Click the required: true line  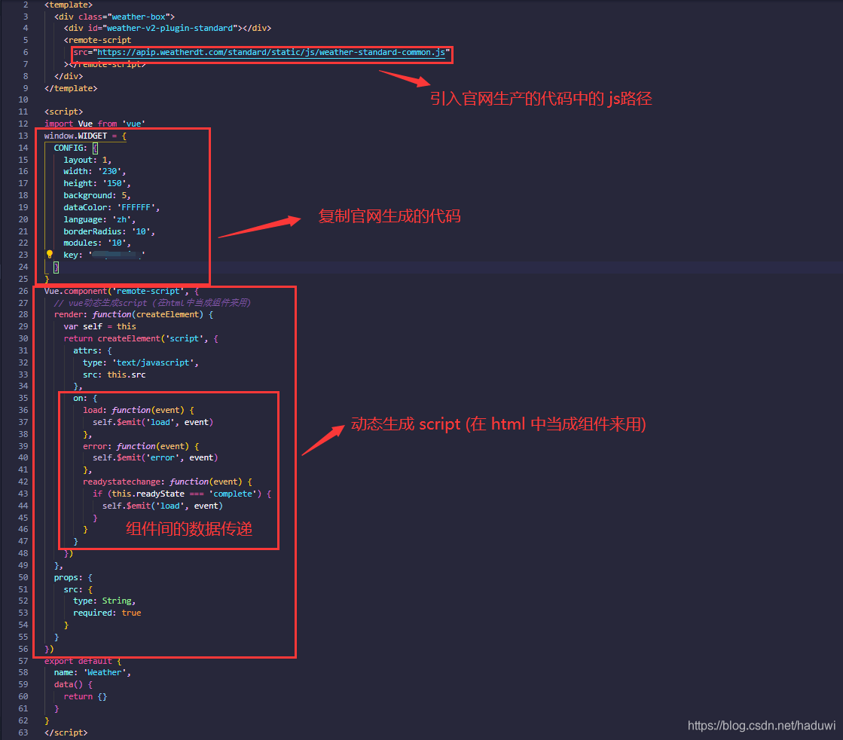point(107,613)
